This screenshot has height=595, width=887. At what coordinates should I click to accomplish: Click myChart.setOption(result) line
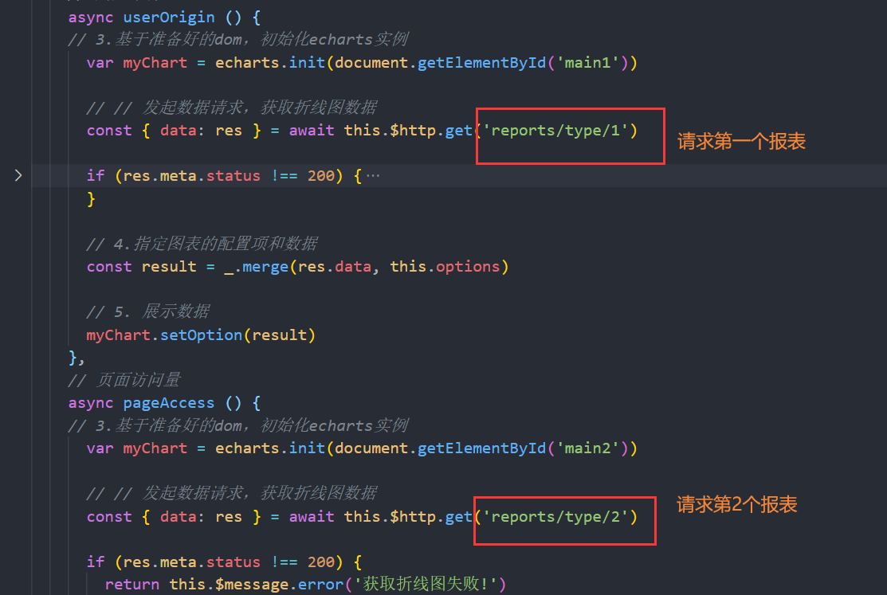point(201,335)
